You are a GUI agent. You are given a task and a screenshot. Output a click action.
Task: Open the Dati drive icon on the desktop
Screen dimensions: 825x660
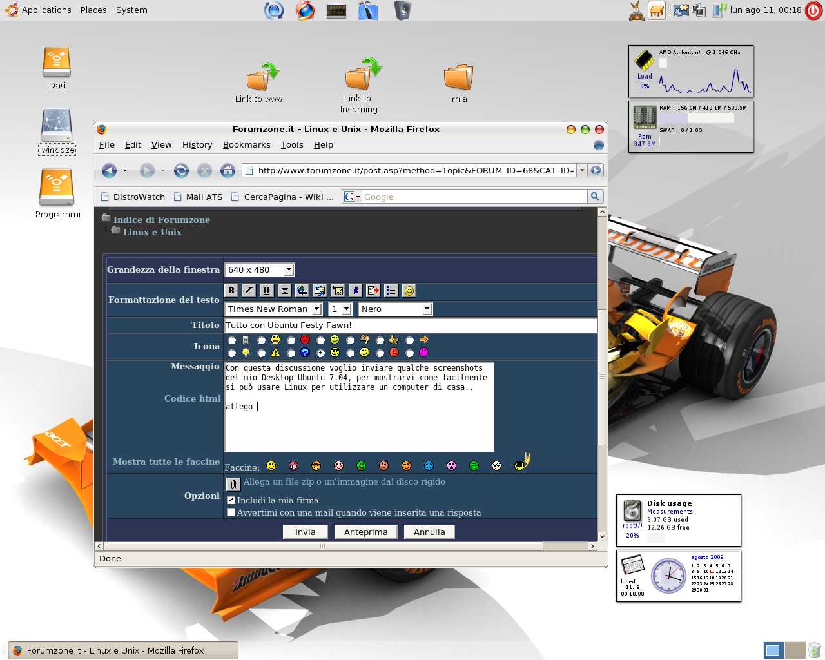point(57,63)
